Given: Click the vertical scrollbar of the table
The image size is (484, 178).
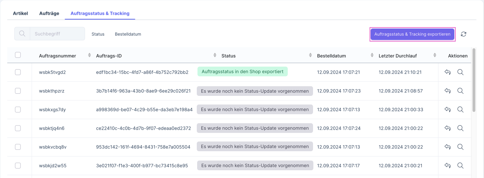Looking at the screenshot, I should (474, 80).
